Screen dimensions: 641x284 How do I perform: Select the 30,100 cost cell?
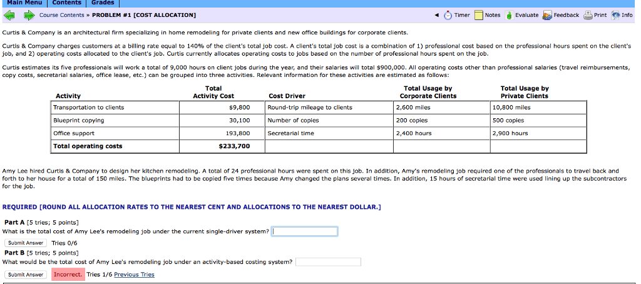222,121
